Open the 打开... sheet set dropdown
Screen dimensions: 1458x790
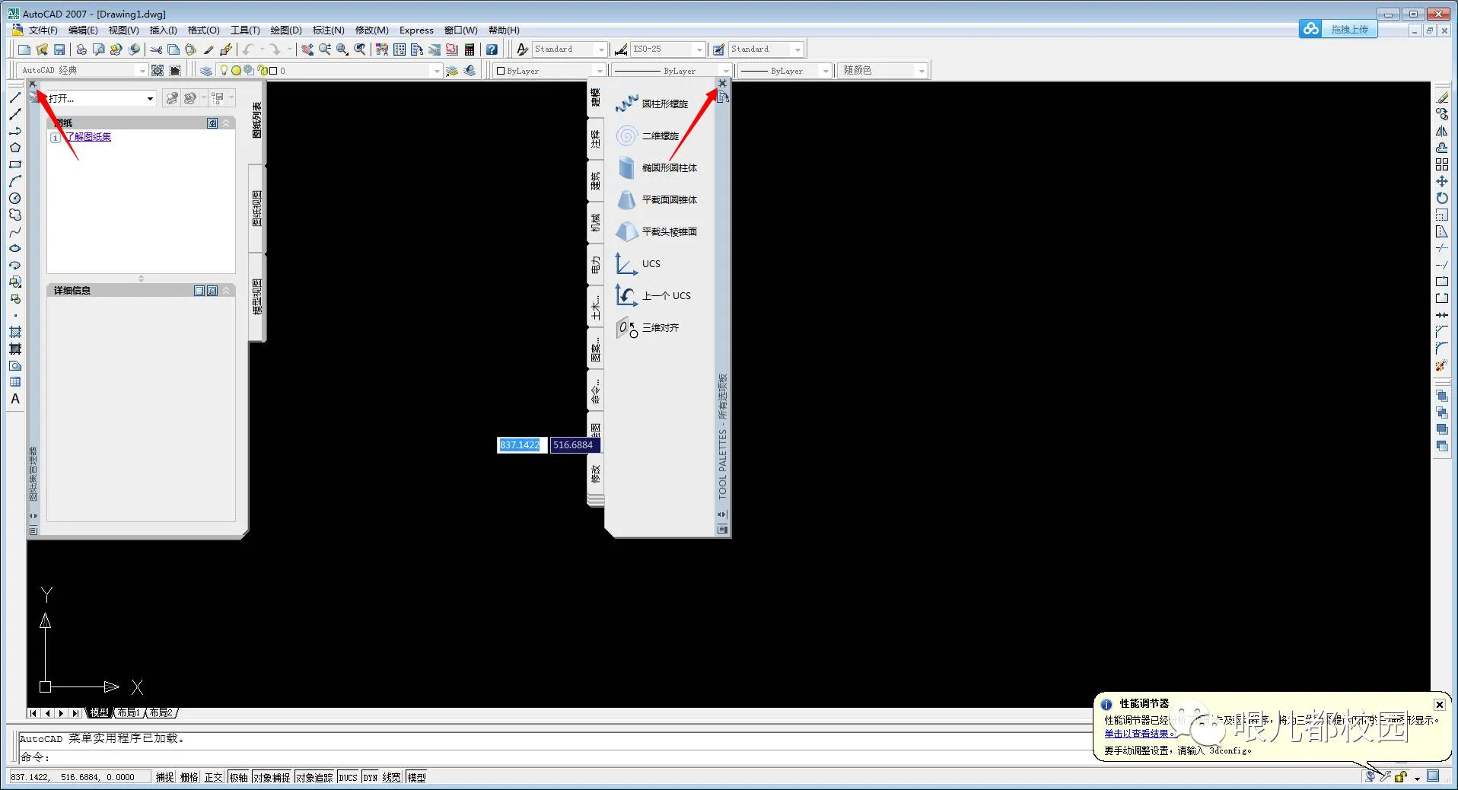[150, 98]
